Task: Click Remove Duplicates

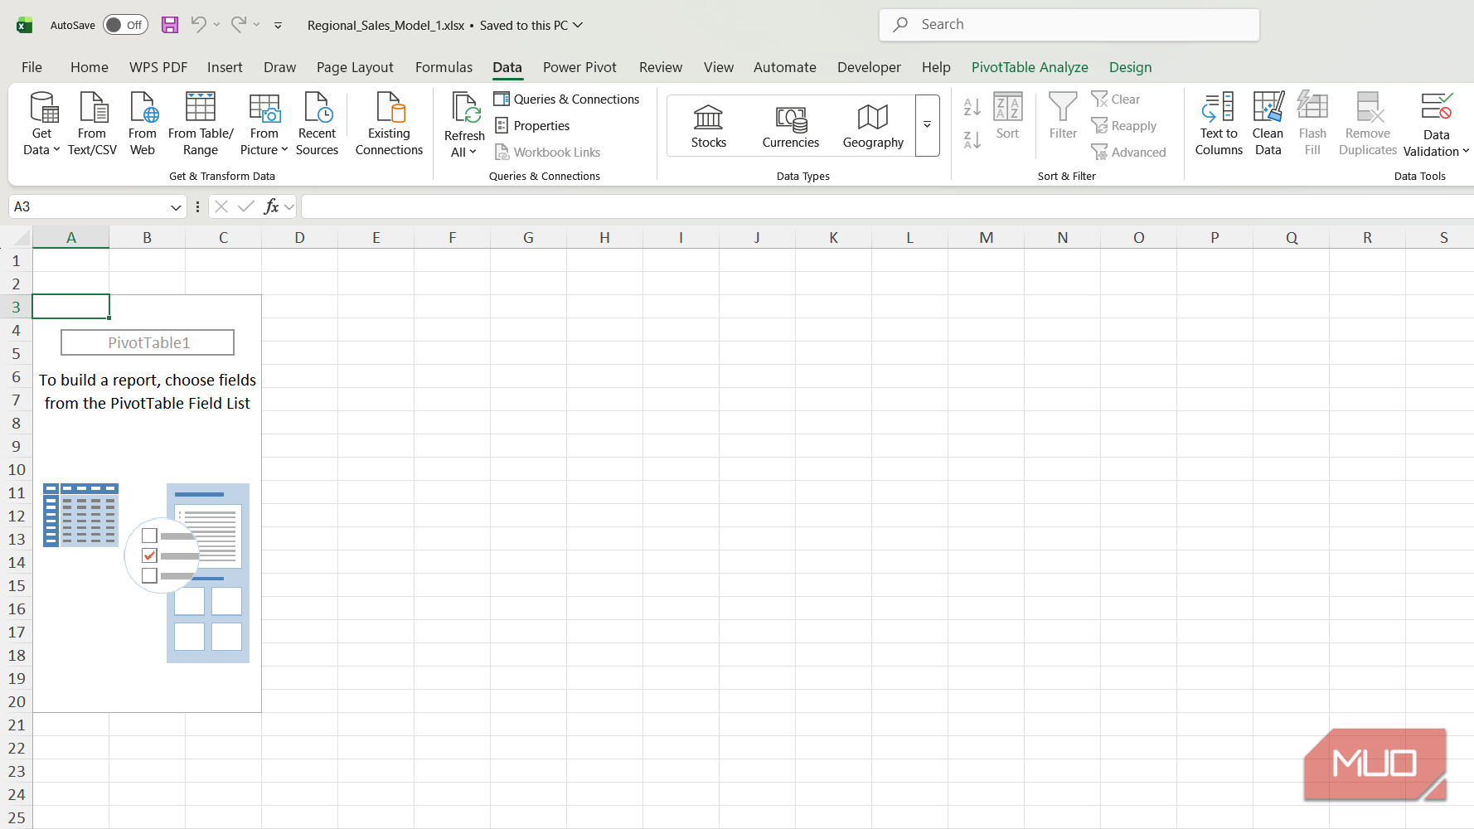Action: [x=1368, y=124]
